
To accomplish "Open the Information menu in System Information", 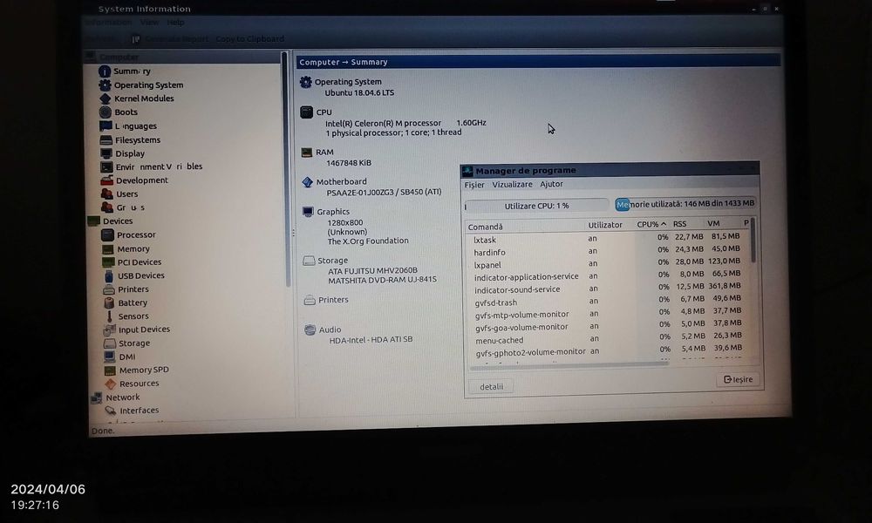I will [108, 23].
